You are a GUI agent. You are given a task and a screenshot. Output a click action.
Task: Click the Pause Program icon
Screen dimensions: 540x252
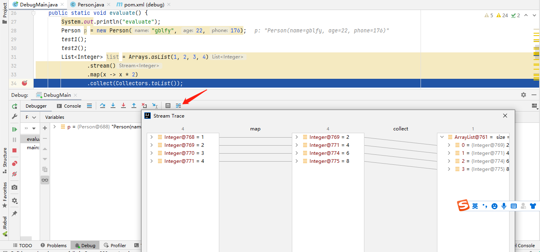tap(14, 140)
